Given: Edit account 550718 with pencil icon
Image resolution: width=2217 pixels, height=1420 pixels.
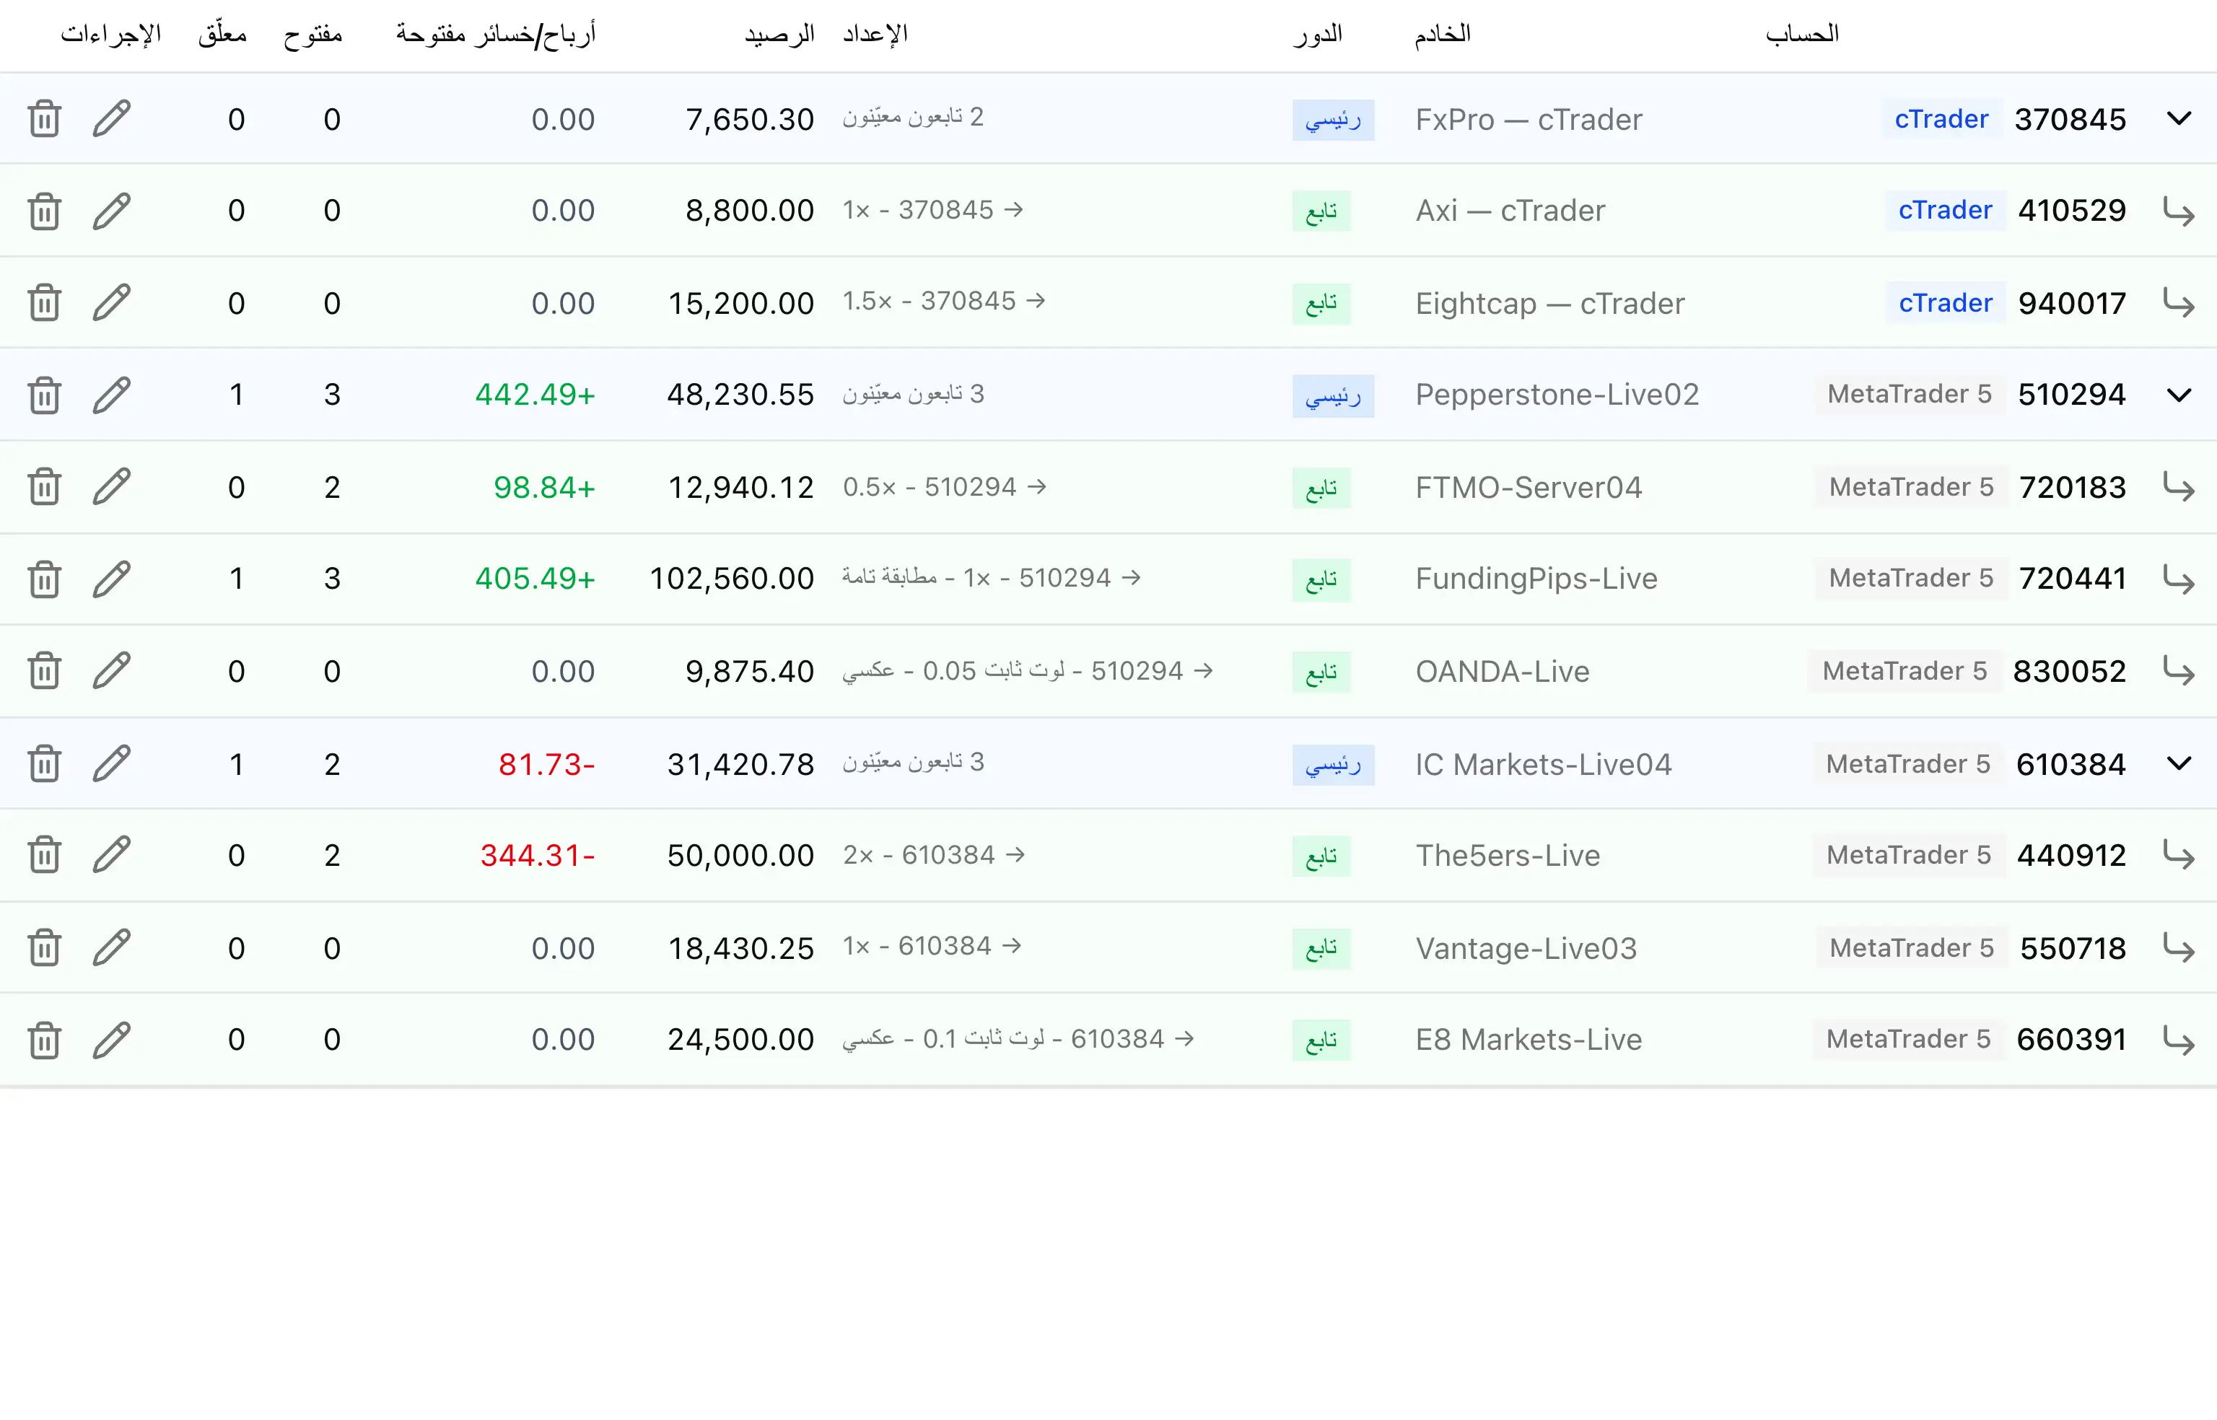Looking at the screenshot, I should pos(112,948).
